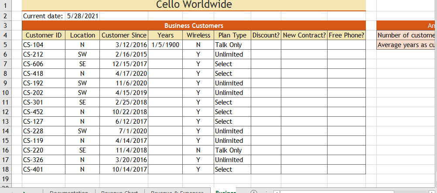Click the horizontal scrollbar right arrow
Screen dimensions: 437x193
tap(432, 191)
